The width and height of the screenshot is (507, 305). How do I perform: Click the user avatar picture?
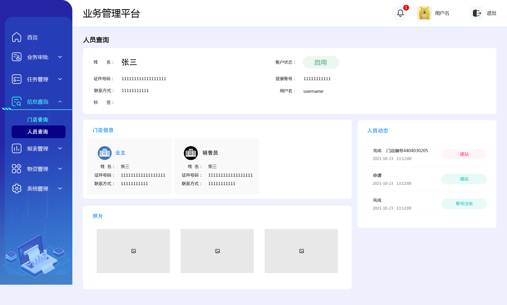[424, 13]
